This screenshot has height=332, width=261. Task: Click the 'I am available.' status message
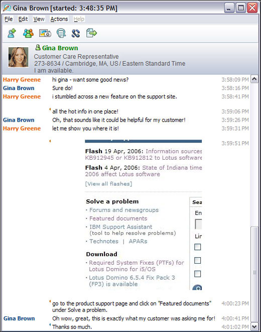(x=54, y=70)
